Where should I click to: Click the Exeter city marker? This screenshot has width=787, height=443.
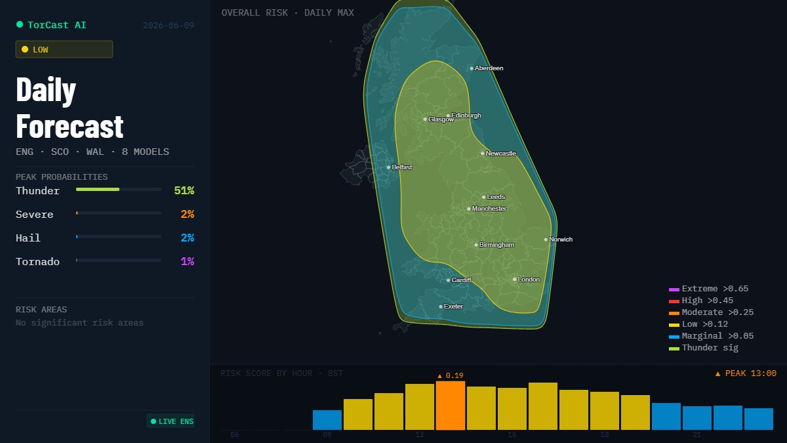coord(441,306)
